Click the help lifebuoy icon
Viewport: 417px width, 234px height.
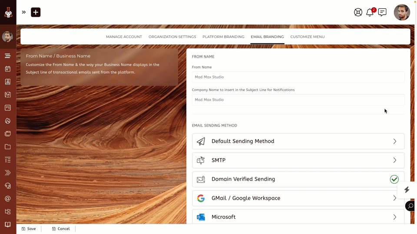358,13
